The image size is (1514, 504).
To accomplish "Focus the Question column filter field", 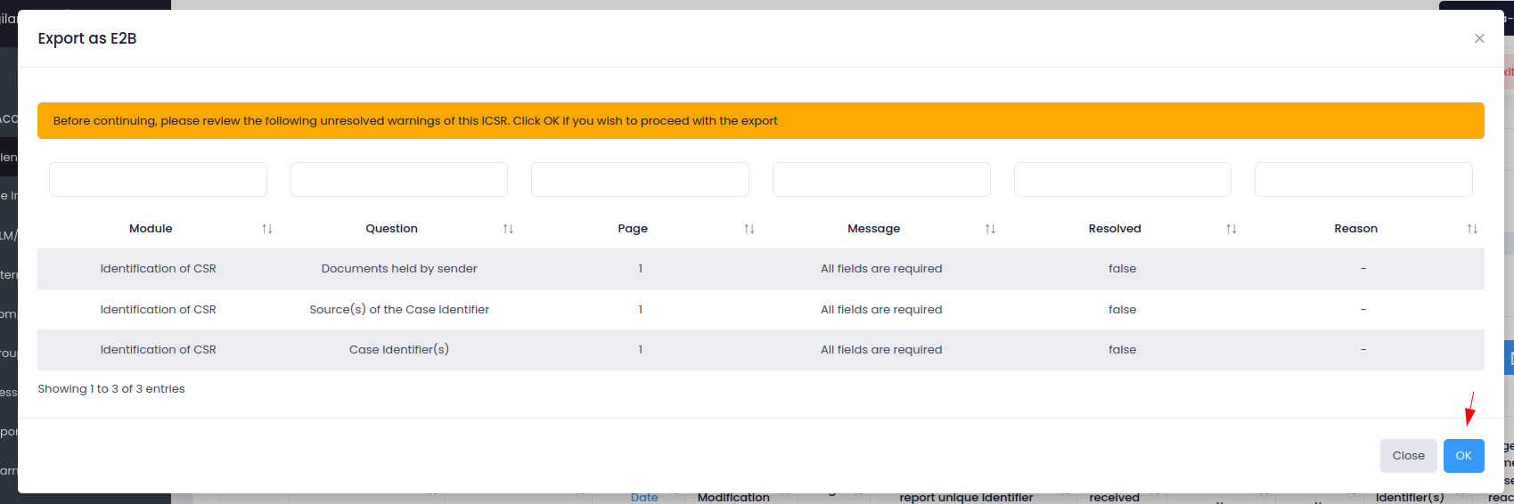I will (399, 179).
